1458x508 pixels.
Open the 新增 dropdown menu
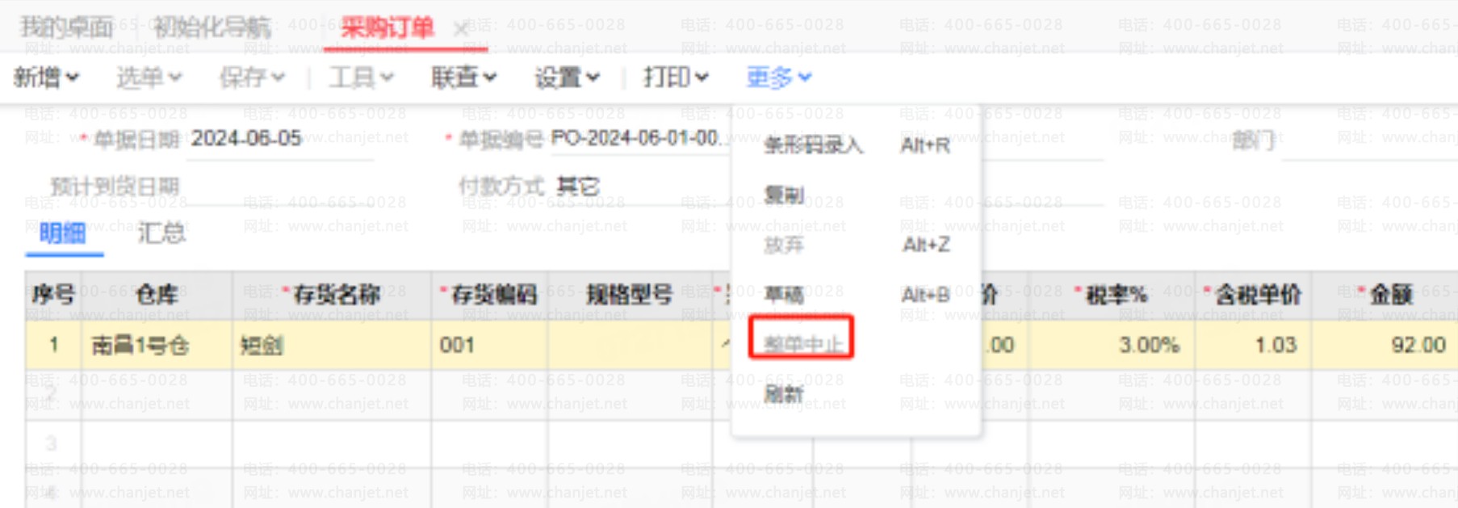coord(47,78)
